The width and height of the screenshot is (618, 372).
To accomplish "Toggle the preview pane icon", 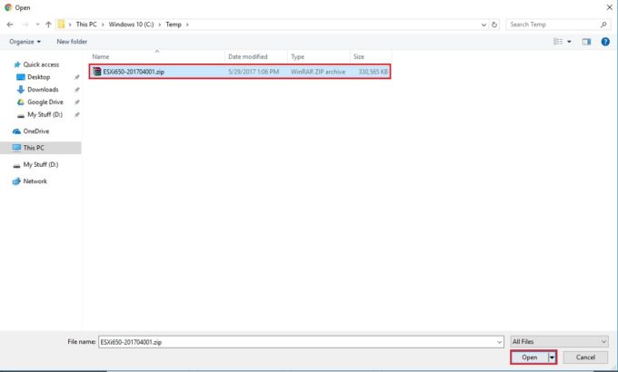I will pos(586,41).
